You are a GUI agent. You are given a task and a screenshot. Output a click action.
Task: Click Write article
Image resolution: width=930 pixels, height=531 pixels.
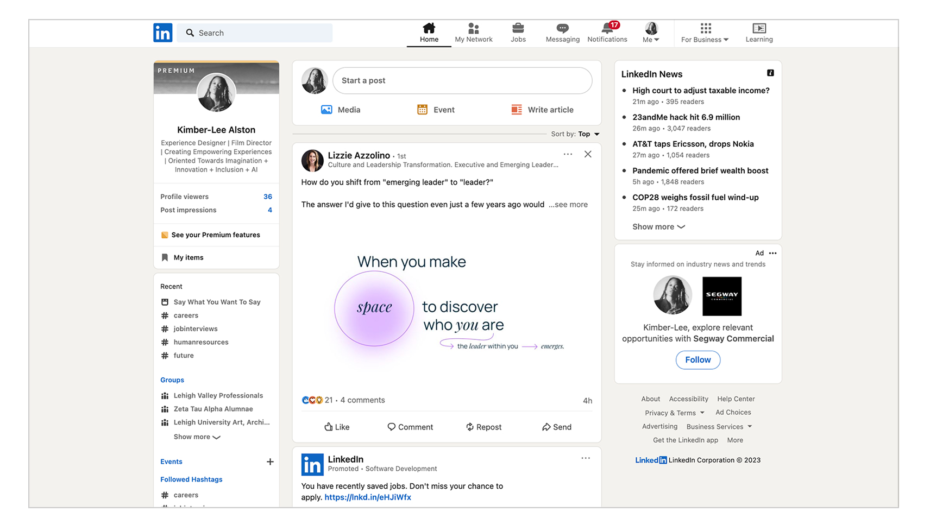pos(542,110)
